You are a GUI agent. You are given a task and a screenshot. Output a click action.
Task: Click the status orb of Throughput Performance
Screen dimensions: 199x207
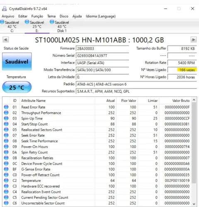[6, 113]
